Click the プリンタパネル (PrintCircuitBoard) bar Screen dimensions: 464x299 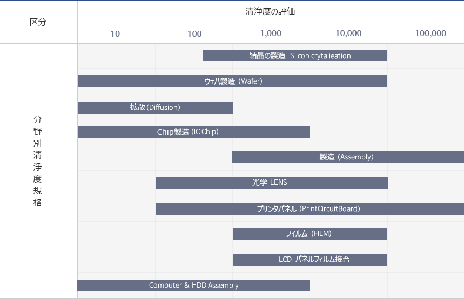tap(309, 208)
